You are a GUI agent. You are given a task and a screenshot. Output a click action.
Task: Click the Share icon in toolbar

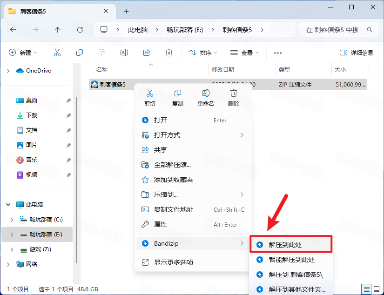point(147,53)
